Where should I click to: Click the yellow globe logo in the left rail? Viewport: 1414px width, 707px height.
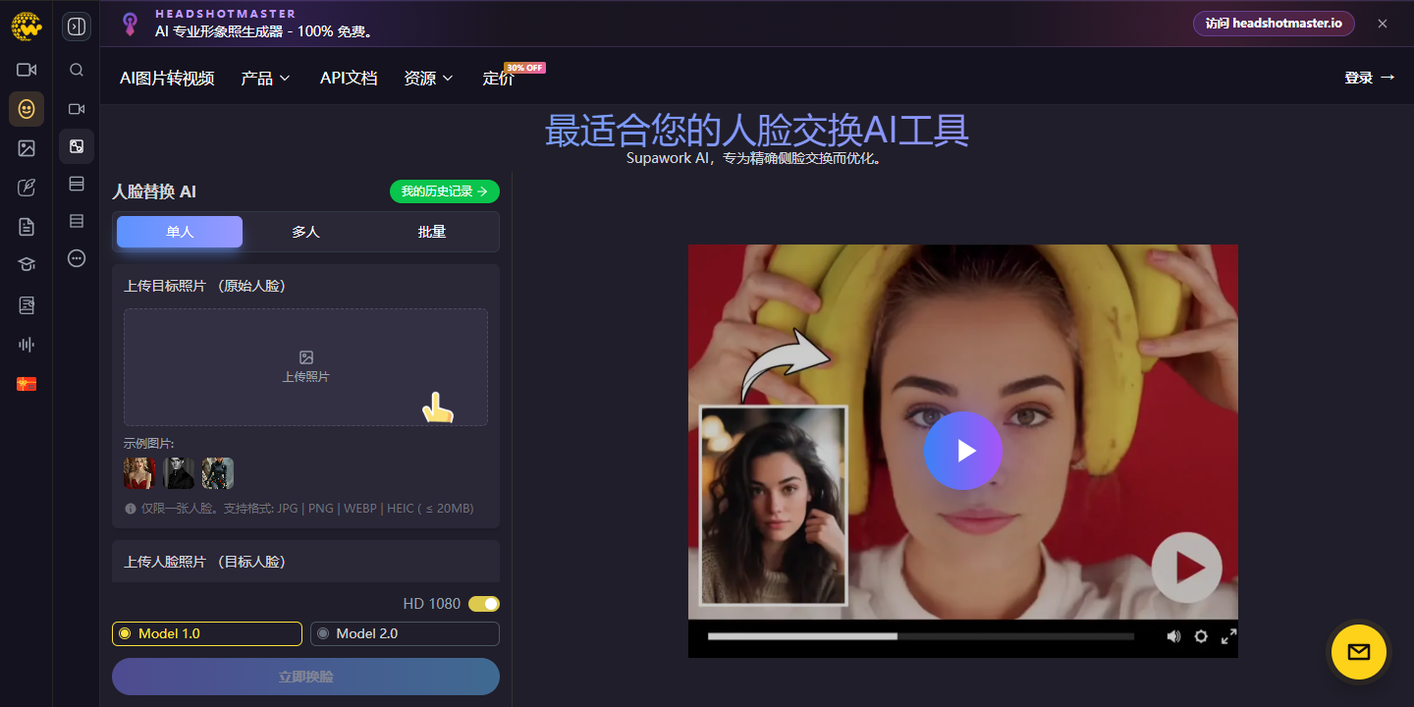coord(27,27)
